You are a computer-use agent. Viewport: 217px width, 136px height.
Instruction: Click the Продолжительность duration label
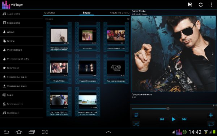click(x=142, y=95)
